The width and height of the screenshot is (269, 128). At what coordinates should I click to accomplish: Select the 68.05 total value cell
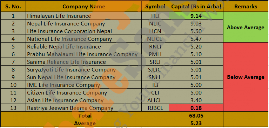196,115
